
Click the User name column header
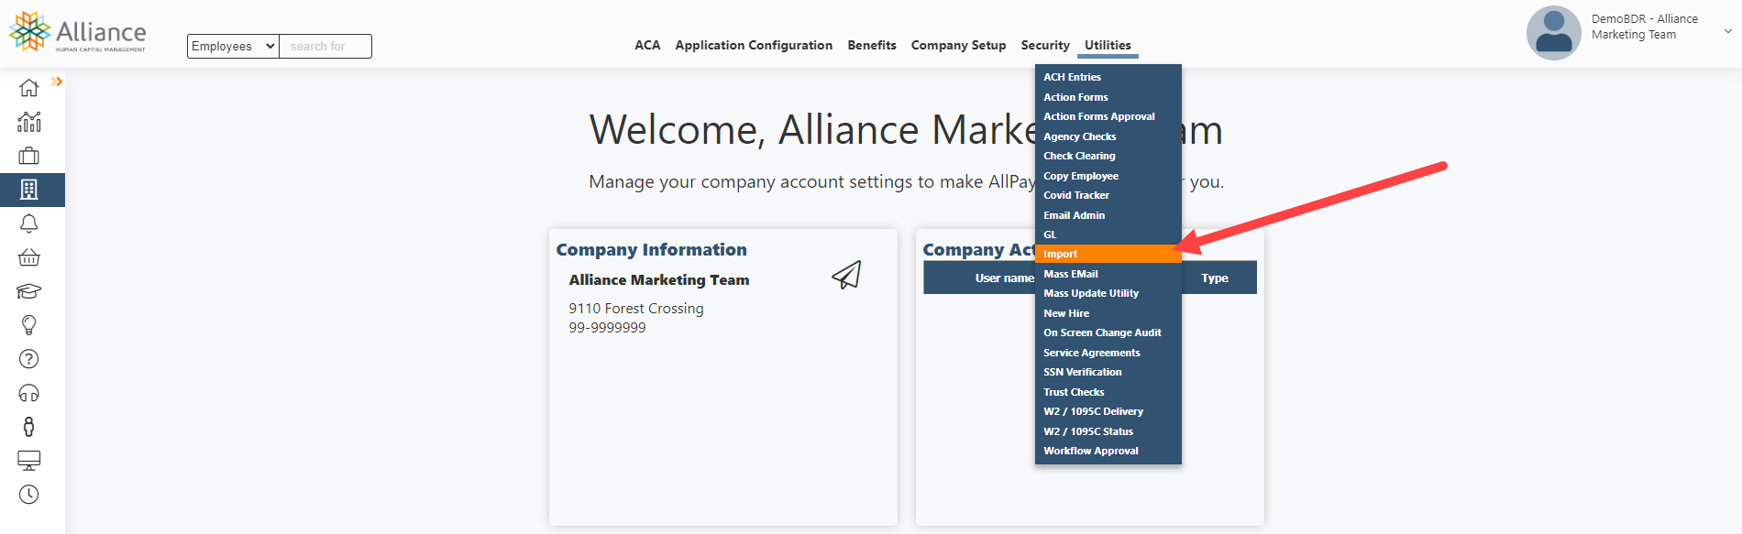pyautogui.click(x=1004, y=278)
